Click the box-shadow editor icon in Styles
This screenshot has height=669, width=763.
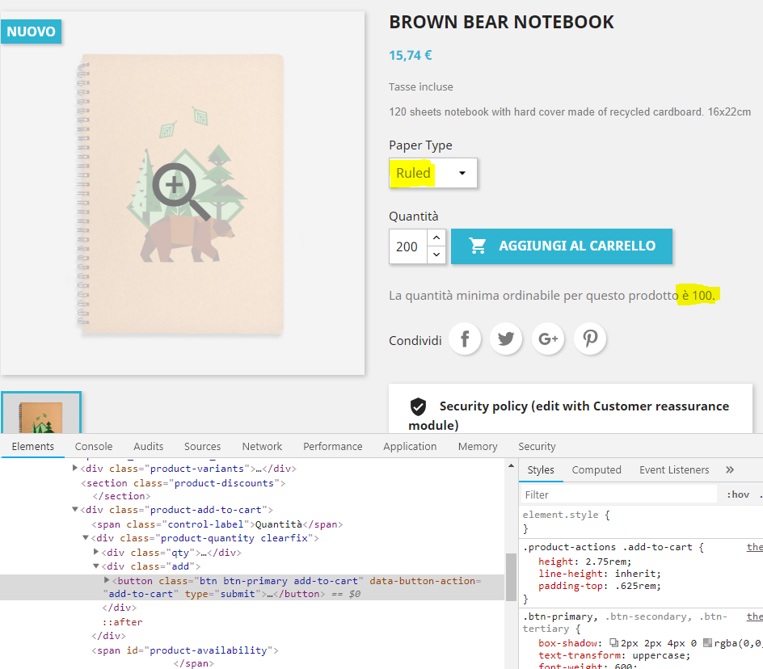coord(614,642)
